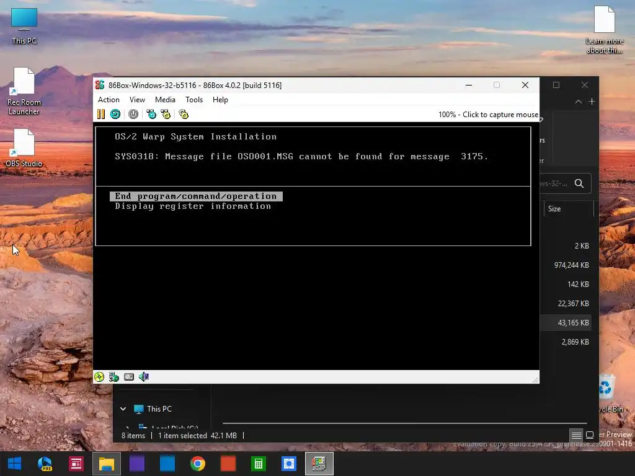Click "100% - Click to capture mouse" status text
The height and width of the screenshot is (476, 635).
[488, 115]
